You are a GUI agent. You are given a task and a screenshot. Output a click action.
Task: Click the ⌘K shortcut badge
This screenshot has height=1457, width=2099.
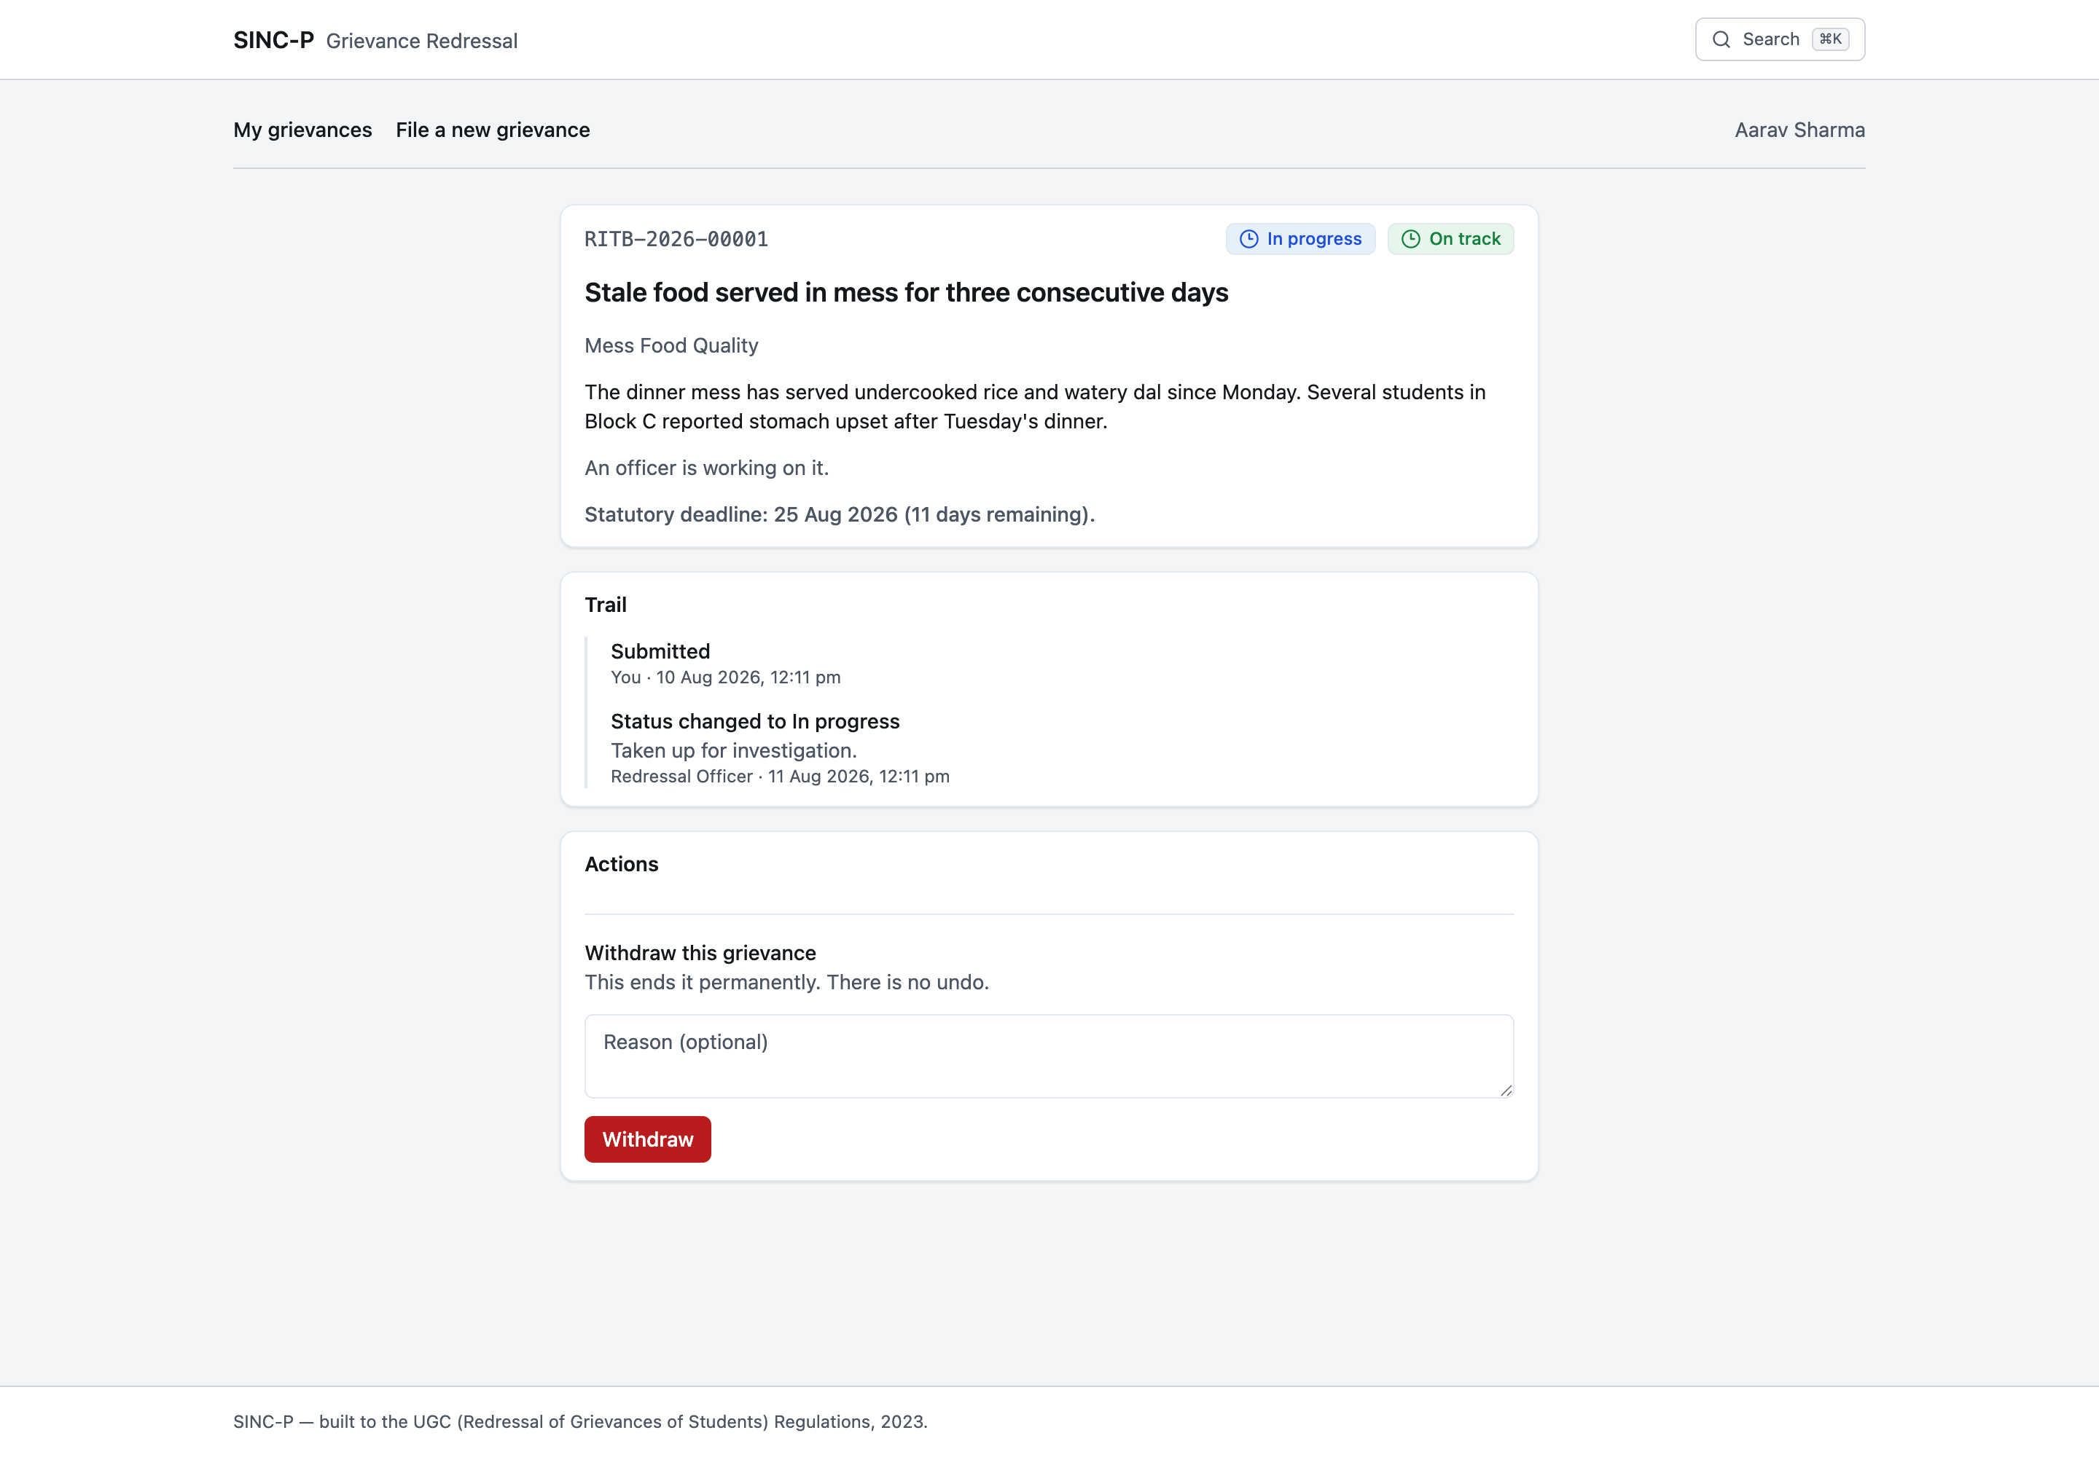click(1831, 39)
